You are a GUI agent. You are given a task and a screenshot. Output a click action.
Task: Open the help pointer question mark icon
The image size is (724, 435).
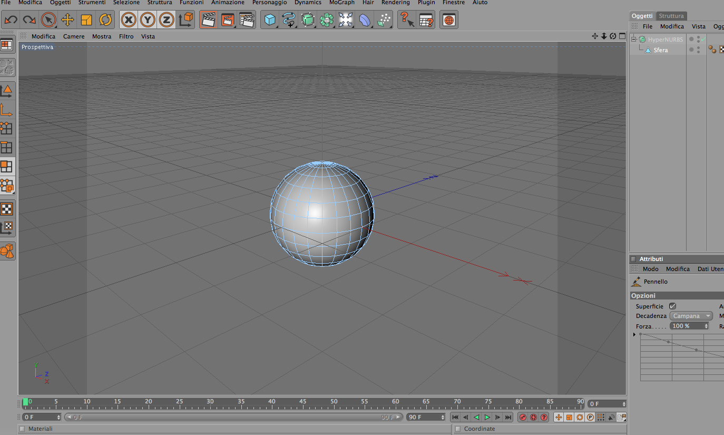click(x=407, y=20)
